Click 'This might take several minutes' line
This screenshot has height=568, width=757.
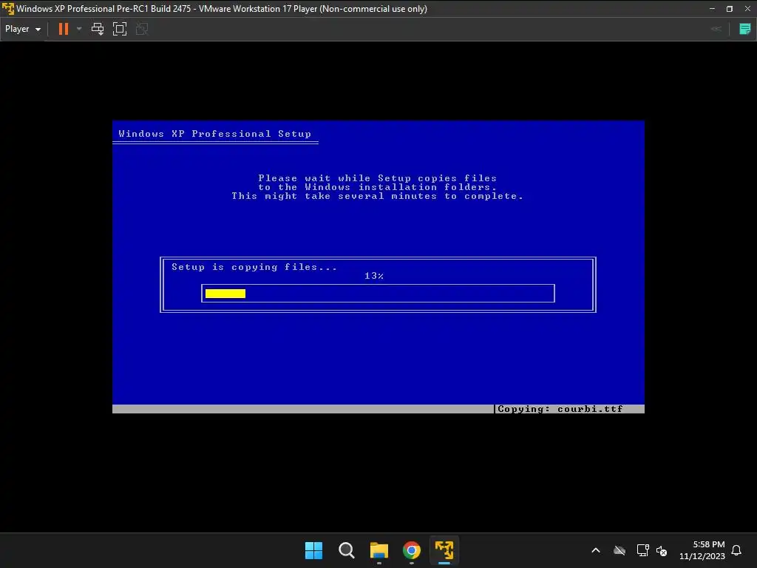tap(378, 196)
